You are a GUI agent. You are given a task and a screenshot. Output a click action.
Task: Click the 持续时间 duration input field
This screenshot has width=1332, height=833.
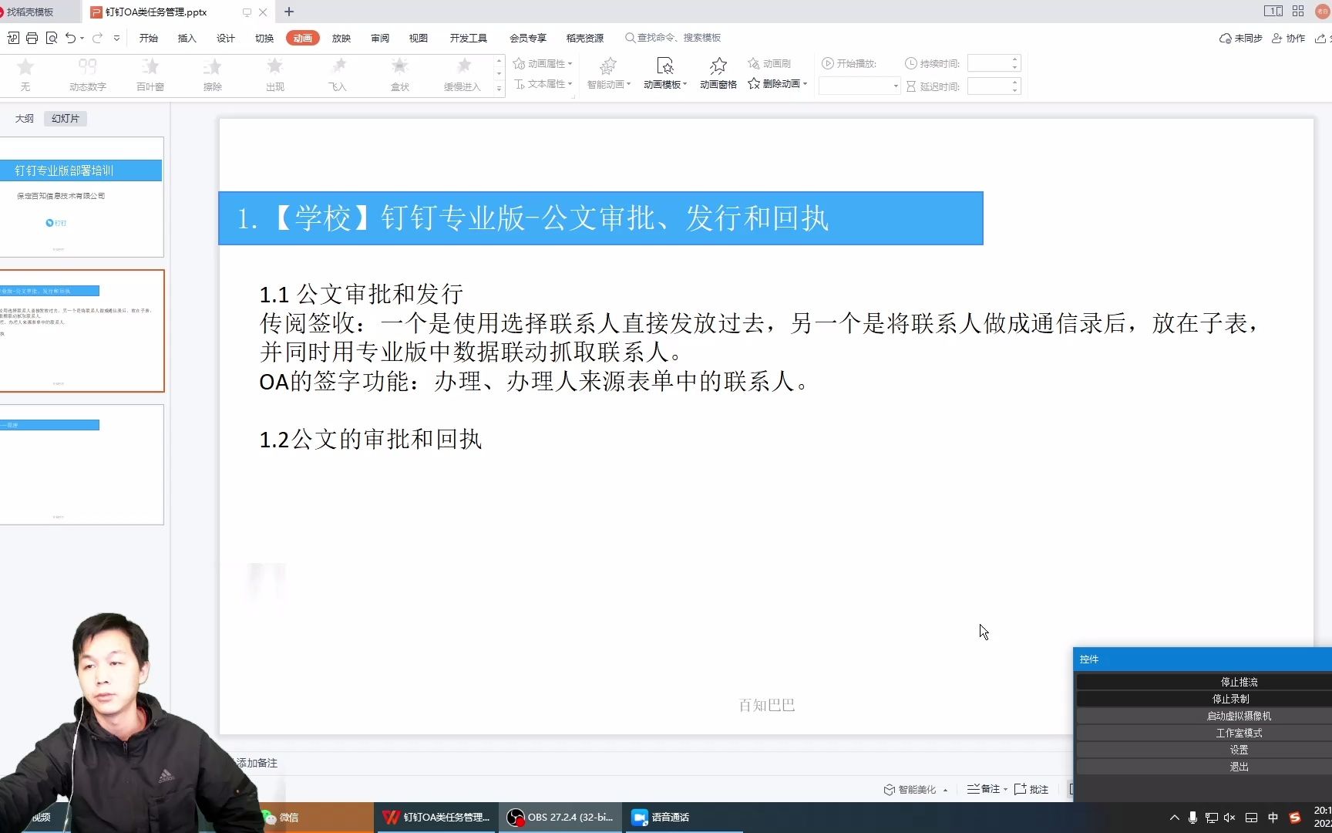994,63
